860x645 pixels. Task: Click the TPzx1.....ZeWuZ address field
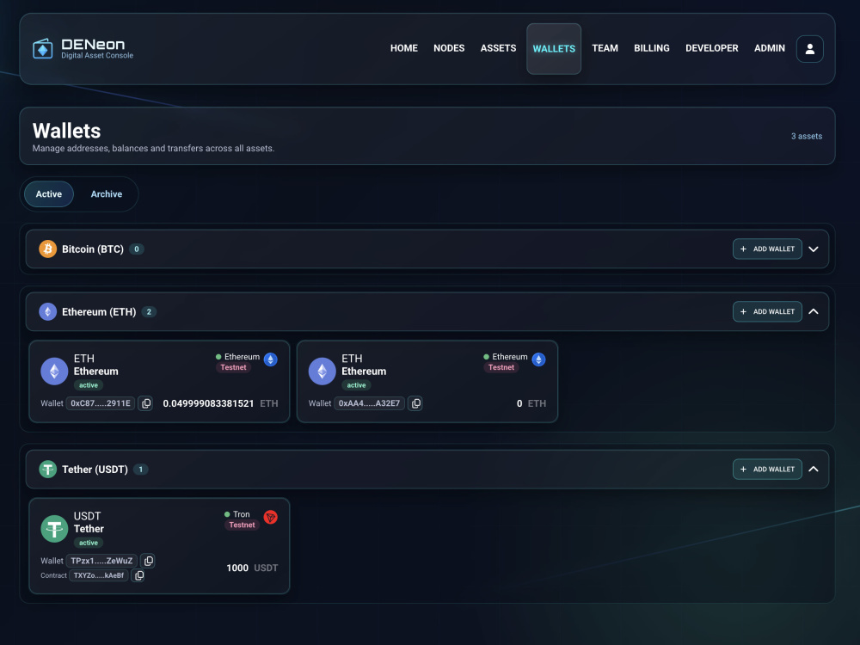[101, 561]
